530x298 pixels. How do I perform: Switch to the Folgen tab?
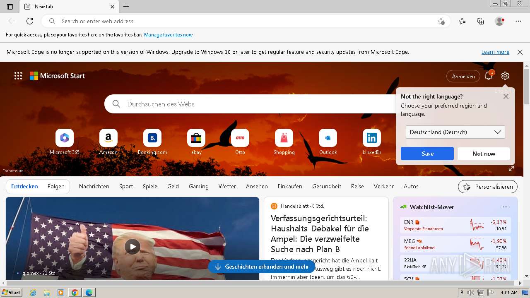tap(56, 187)
